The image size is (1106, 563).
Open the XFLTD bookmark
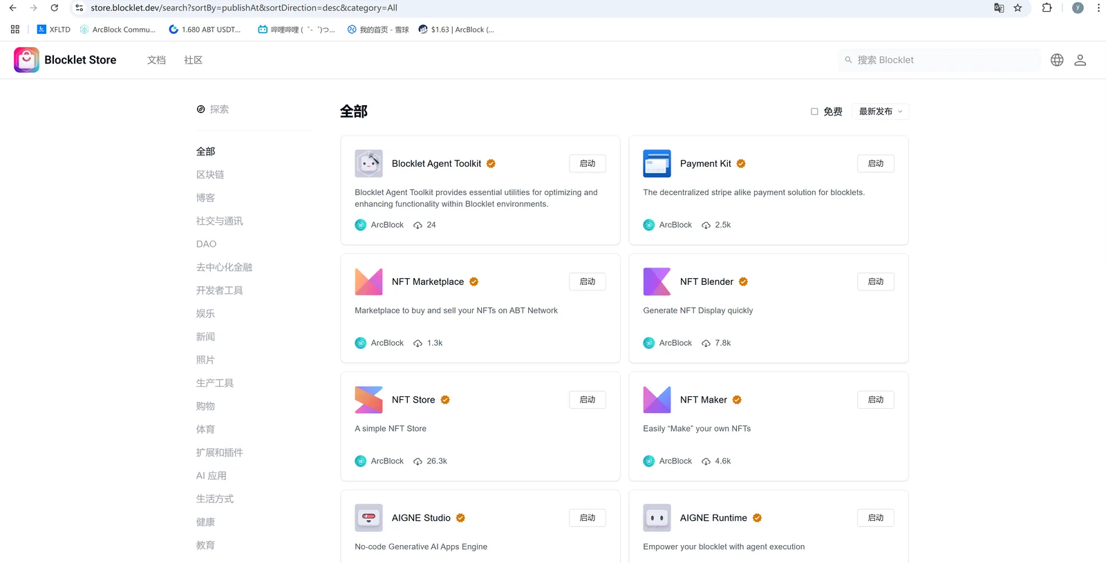(53, 30)
